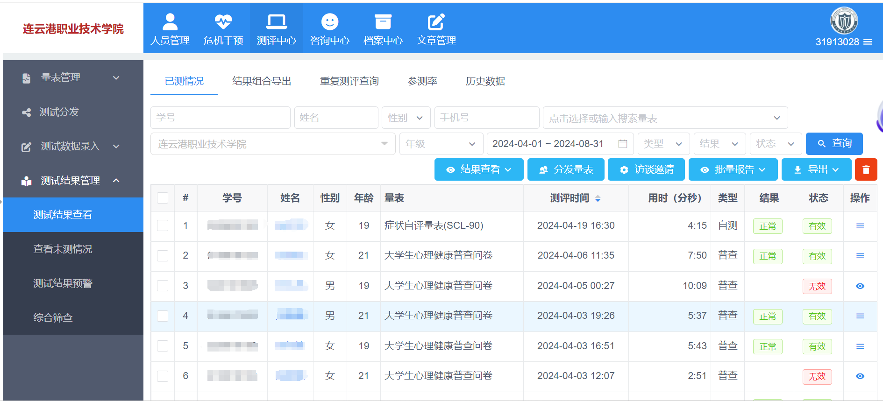Click the 学号 input field
This screenshot has height=401, width=883.
(x=221, y=118)
